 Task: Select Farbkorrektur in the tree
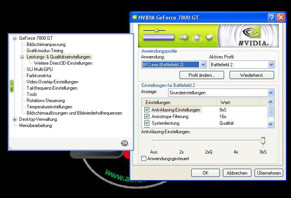[39, 76]
